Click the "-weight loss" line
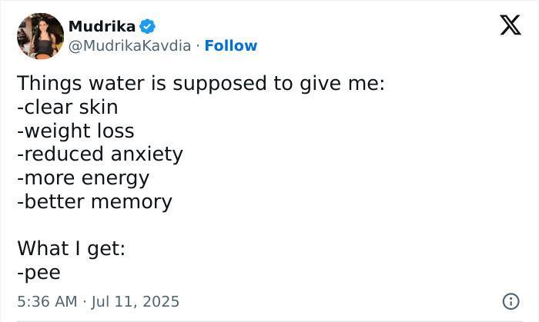Viewport: 539px width, 322px height. click(75, 131)
